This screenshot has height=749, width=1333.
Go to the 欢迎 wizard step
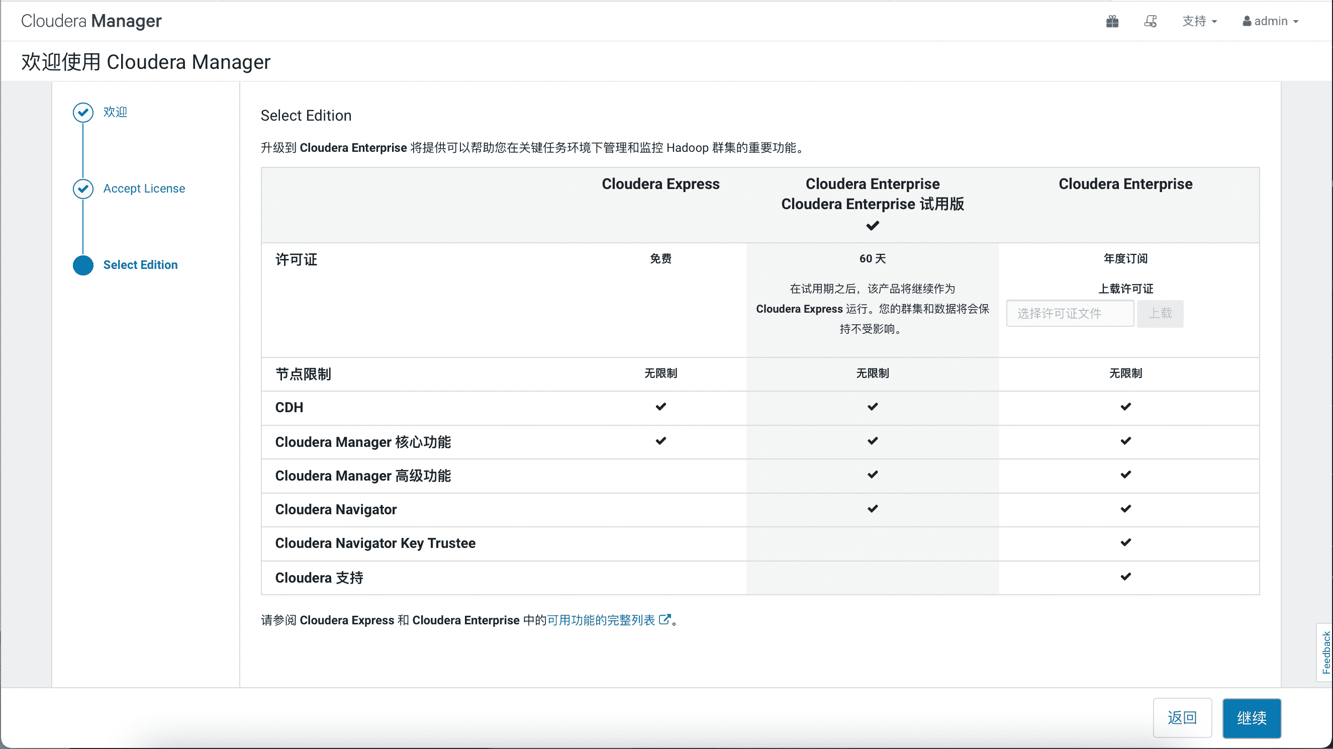click(115, 112)
